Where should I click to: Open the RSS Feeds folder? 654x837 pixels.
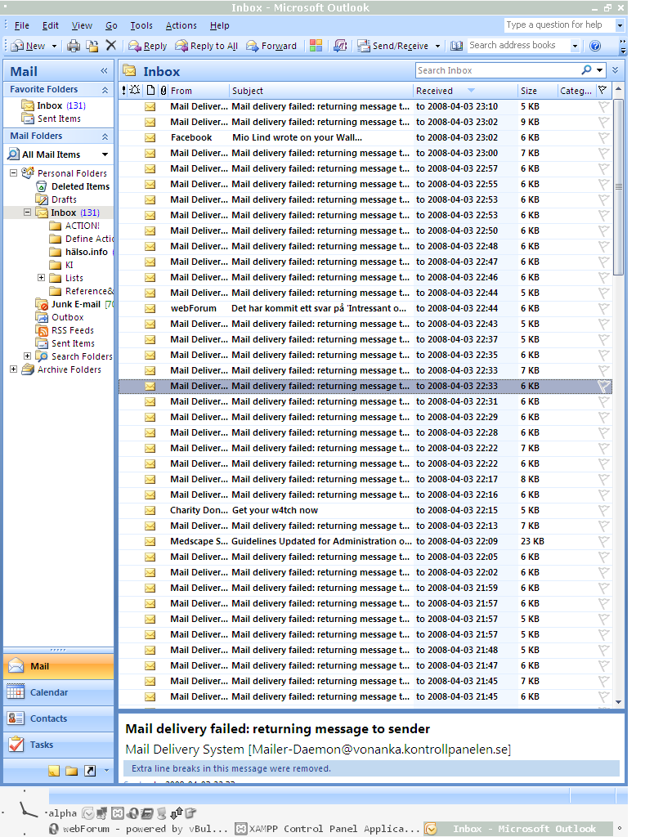point(72,330)
